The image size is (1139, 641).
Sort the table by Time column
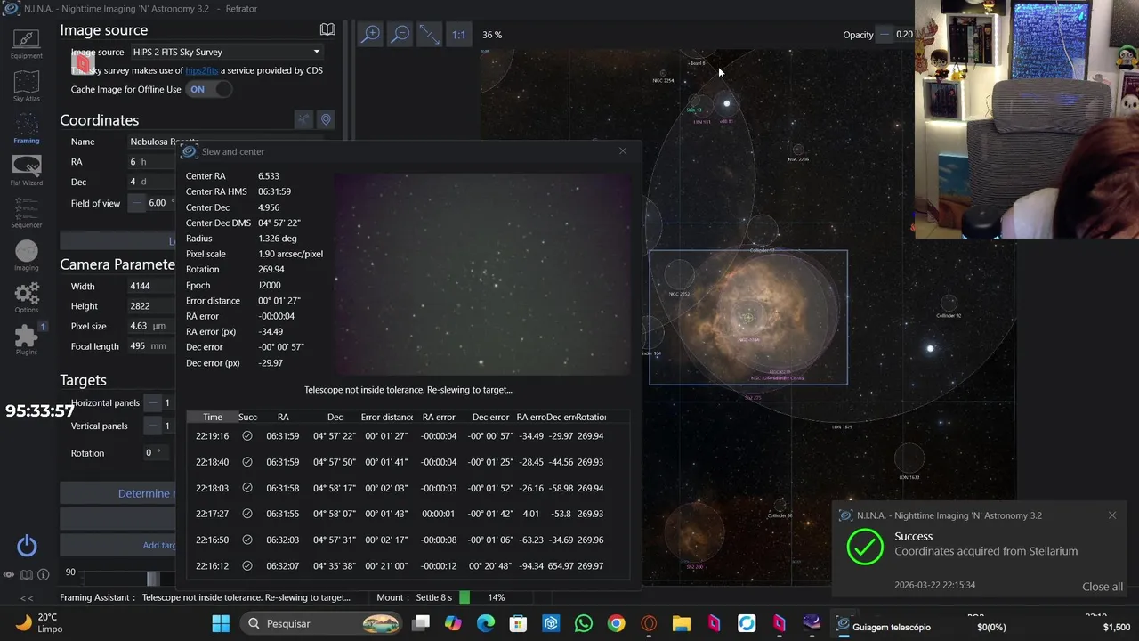pos(212,417)
